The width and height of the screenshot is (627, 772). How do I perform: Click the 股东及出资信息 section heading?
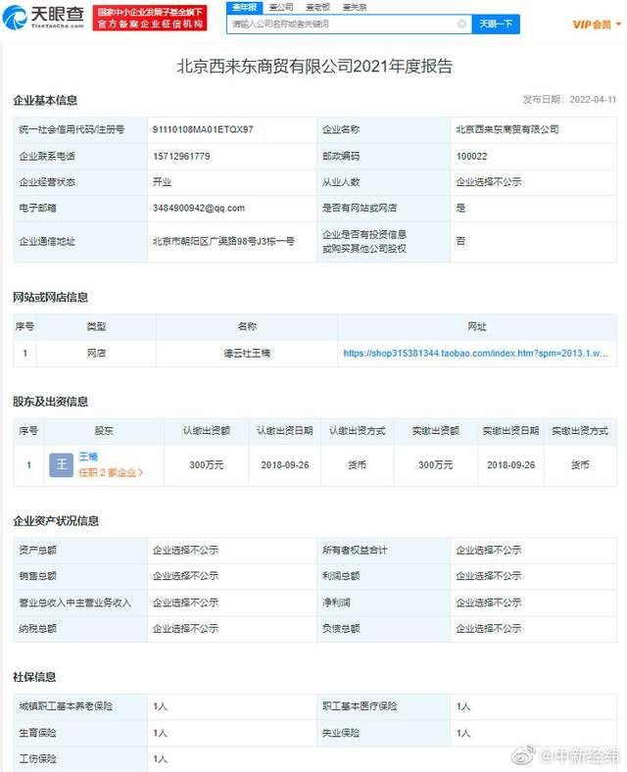[x=50, y=402]
